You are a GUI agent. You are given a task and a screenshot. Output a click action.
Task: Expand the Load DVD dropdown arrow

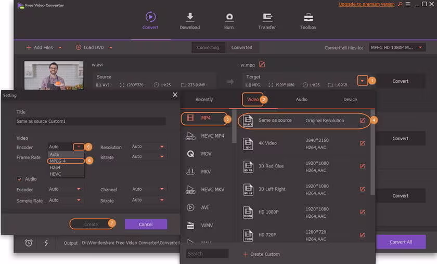[x=111, y=48]
